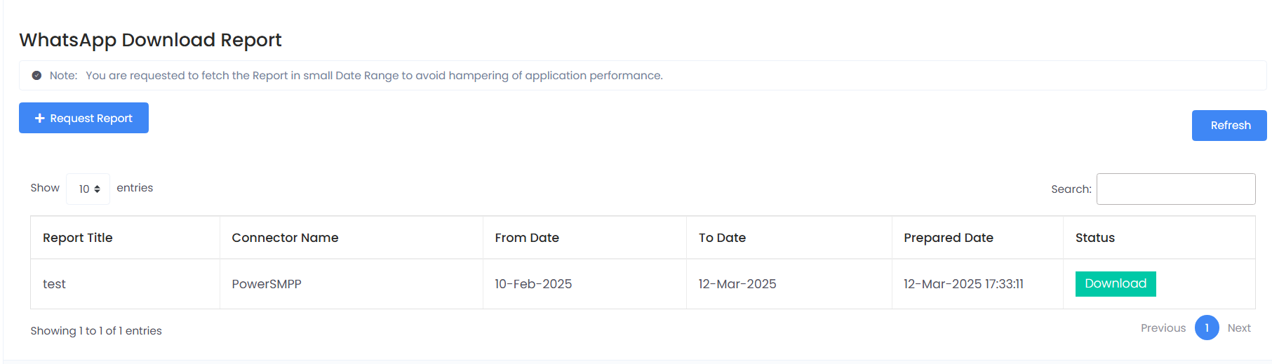Click the 10-Feb-2025 from date cell
Screen dimensions: 1272x364
(533, 284)
